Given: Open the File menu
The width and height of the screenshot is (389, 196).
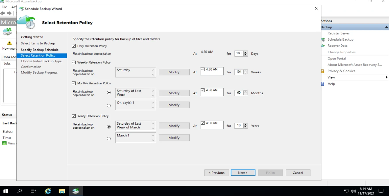Looking at the screenshot, I should [4, 7].
